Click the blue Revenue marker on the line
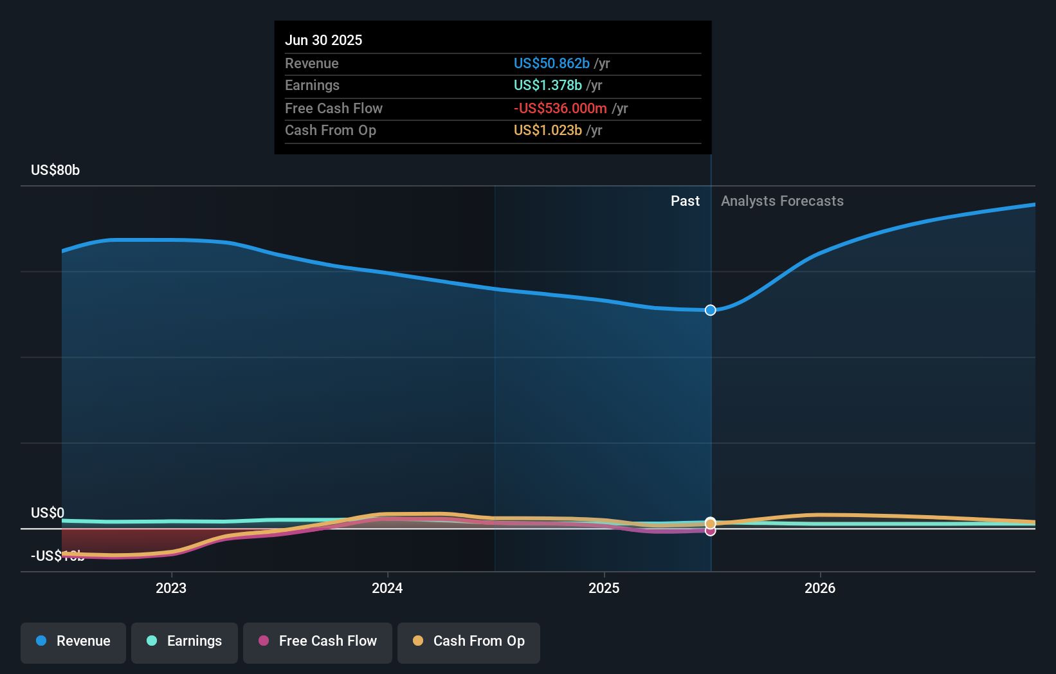This screenshot has width=1056, height=674. [710, 311]
